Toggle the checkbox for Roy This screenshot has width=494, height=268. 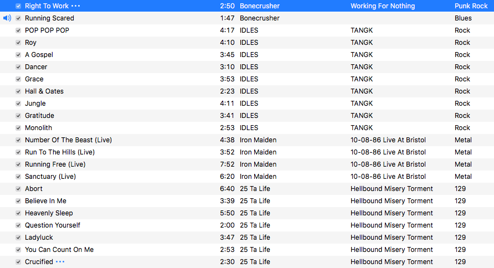[x=18, y=43]
